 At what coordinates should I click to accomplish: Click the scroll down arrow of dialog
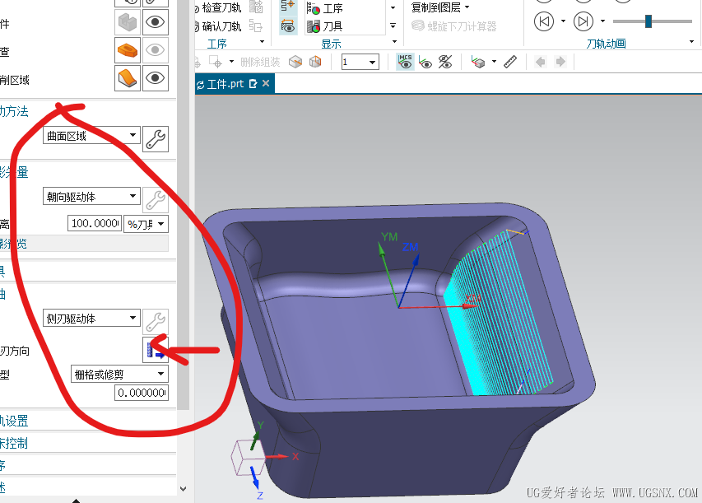[183, 489]
